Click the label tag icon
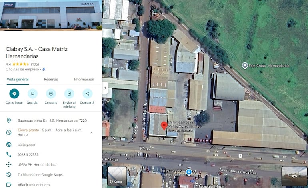Image resolution: width=308 pixels, height=188 pixels. pos(9,185)
